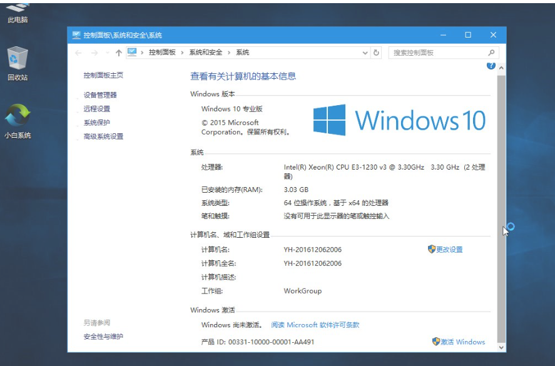The width and height of the screenshot is (555, 366).
Task: Open the recent locations dropdown arrow
Action: 107,53
